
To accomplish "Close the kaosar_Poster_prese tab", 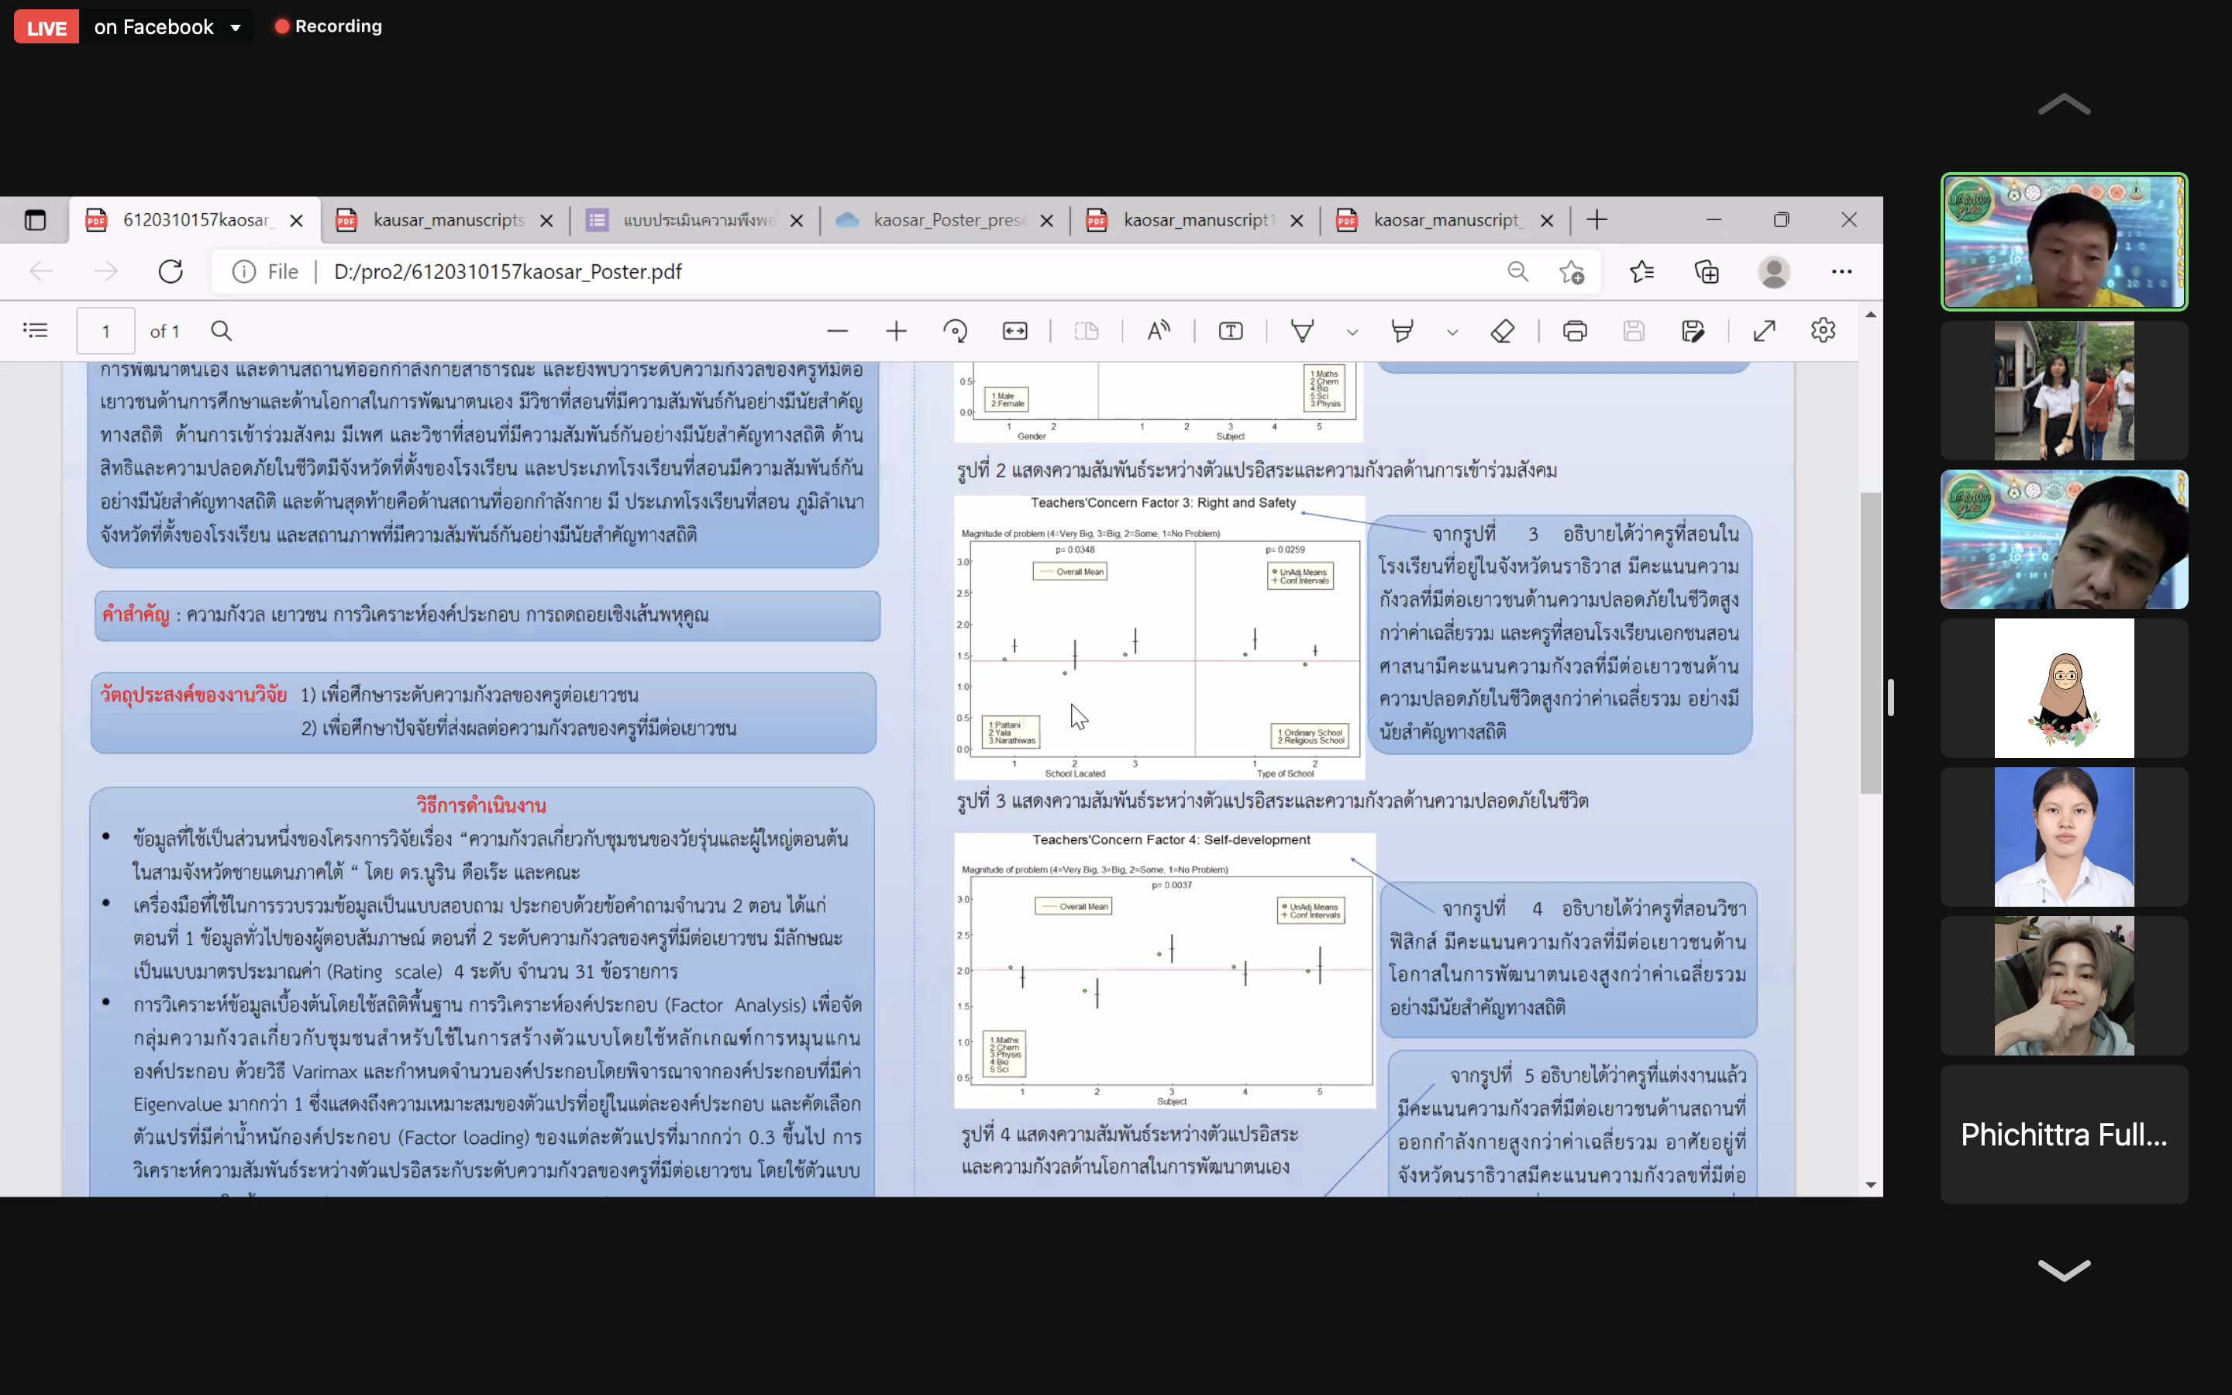I will coord(1046,221).
